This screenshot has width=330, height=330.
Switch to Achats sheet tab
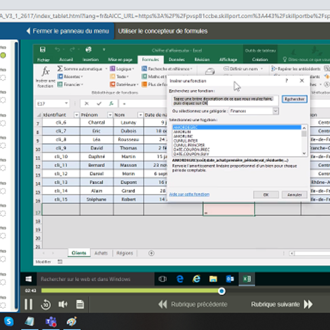pos(101,253)
